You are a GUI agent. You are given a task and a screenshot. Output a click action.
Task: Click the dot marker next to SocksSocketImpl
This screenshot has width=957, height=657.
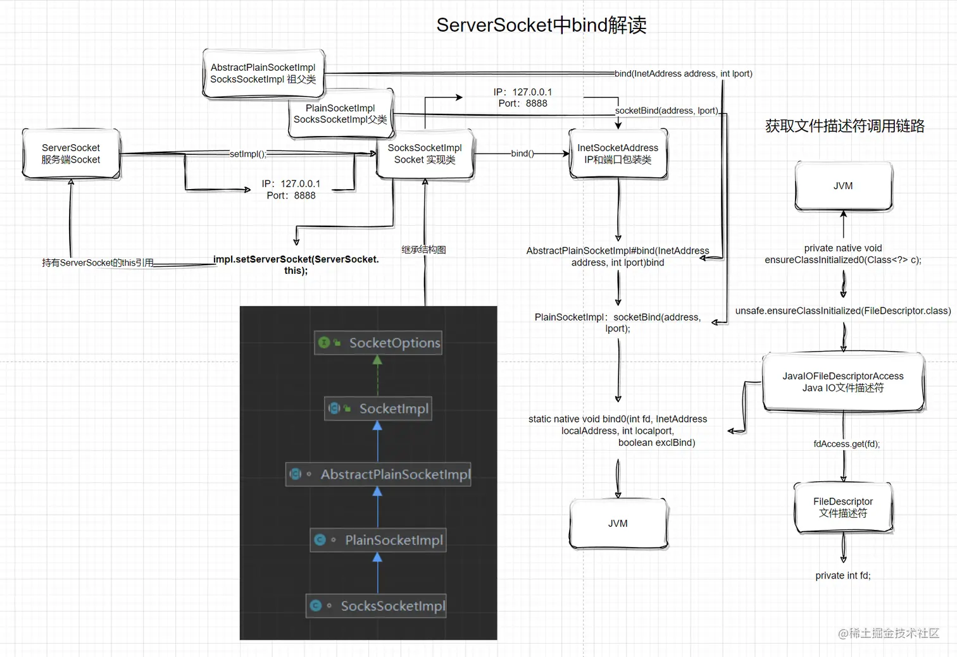click(329, 606)
